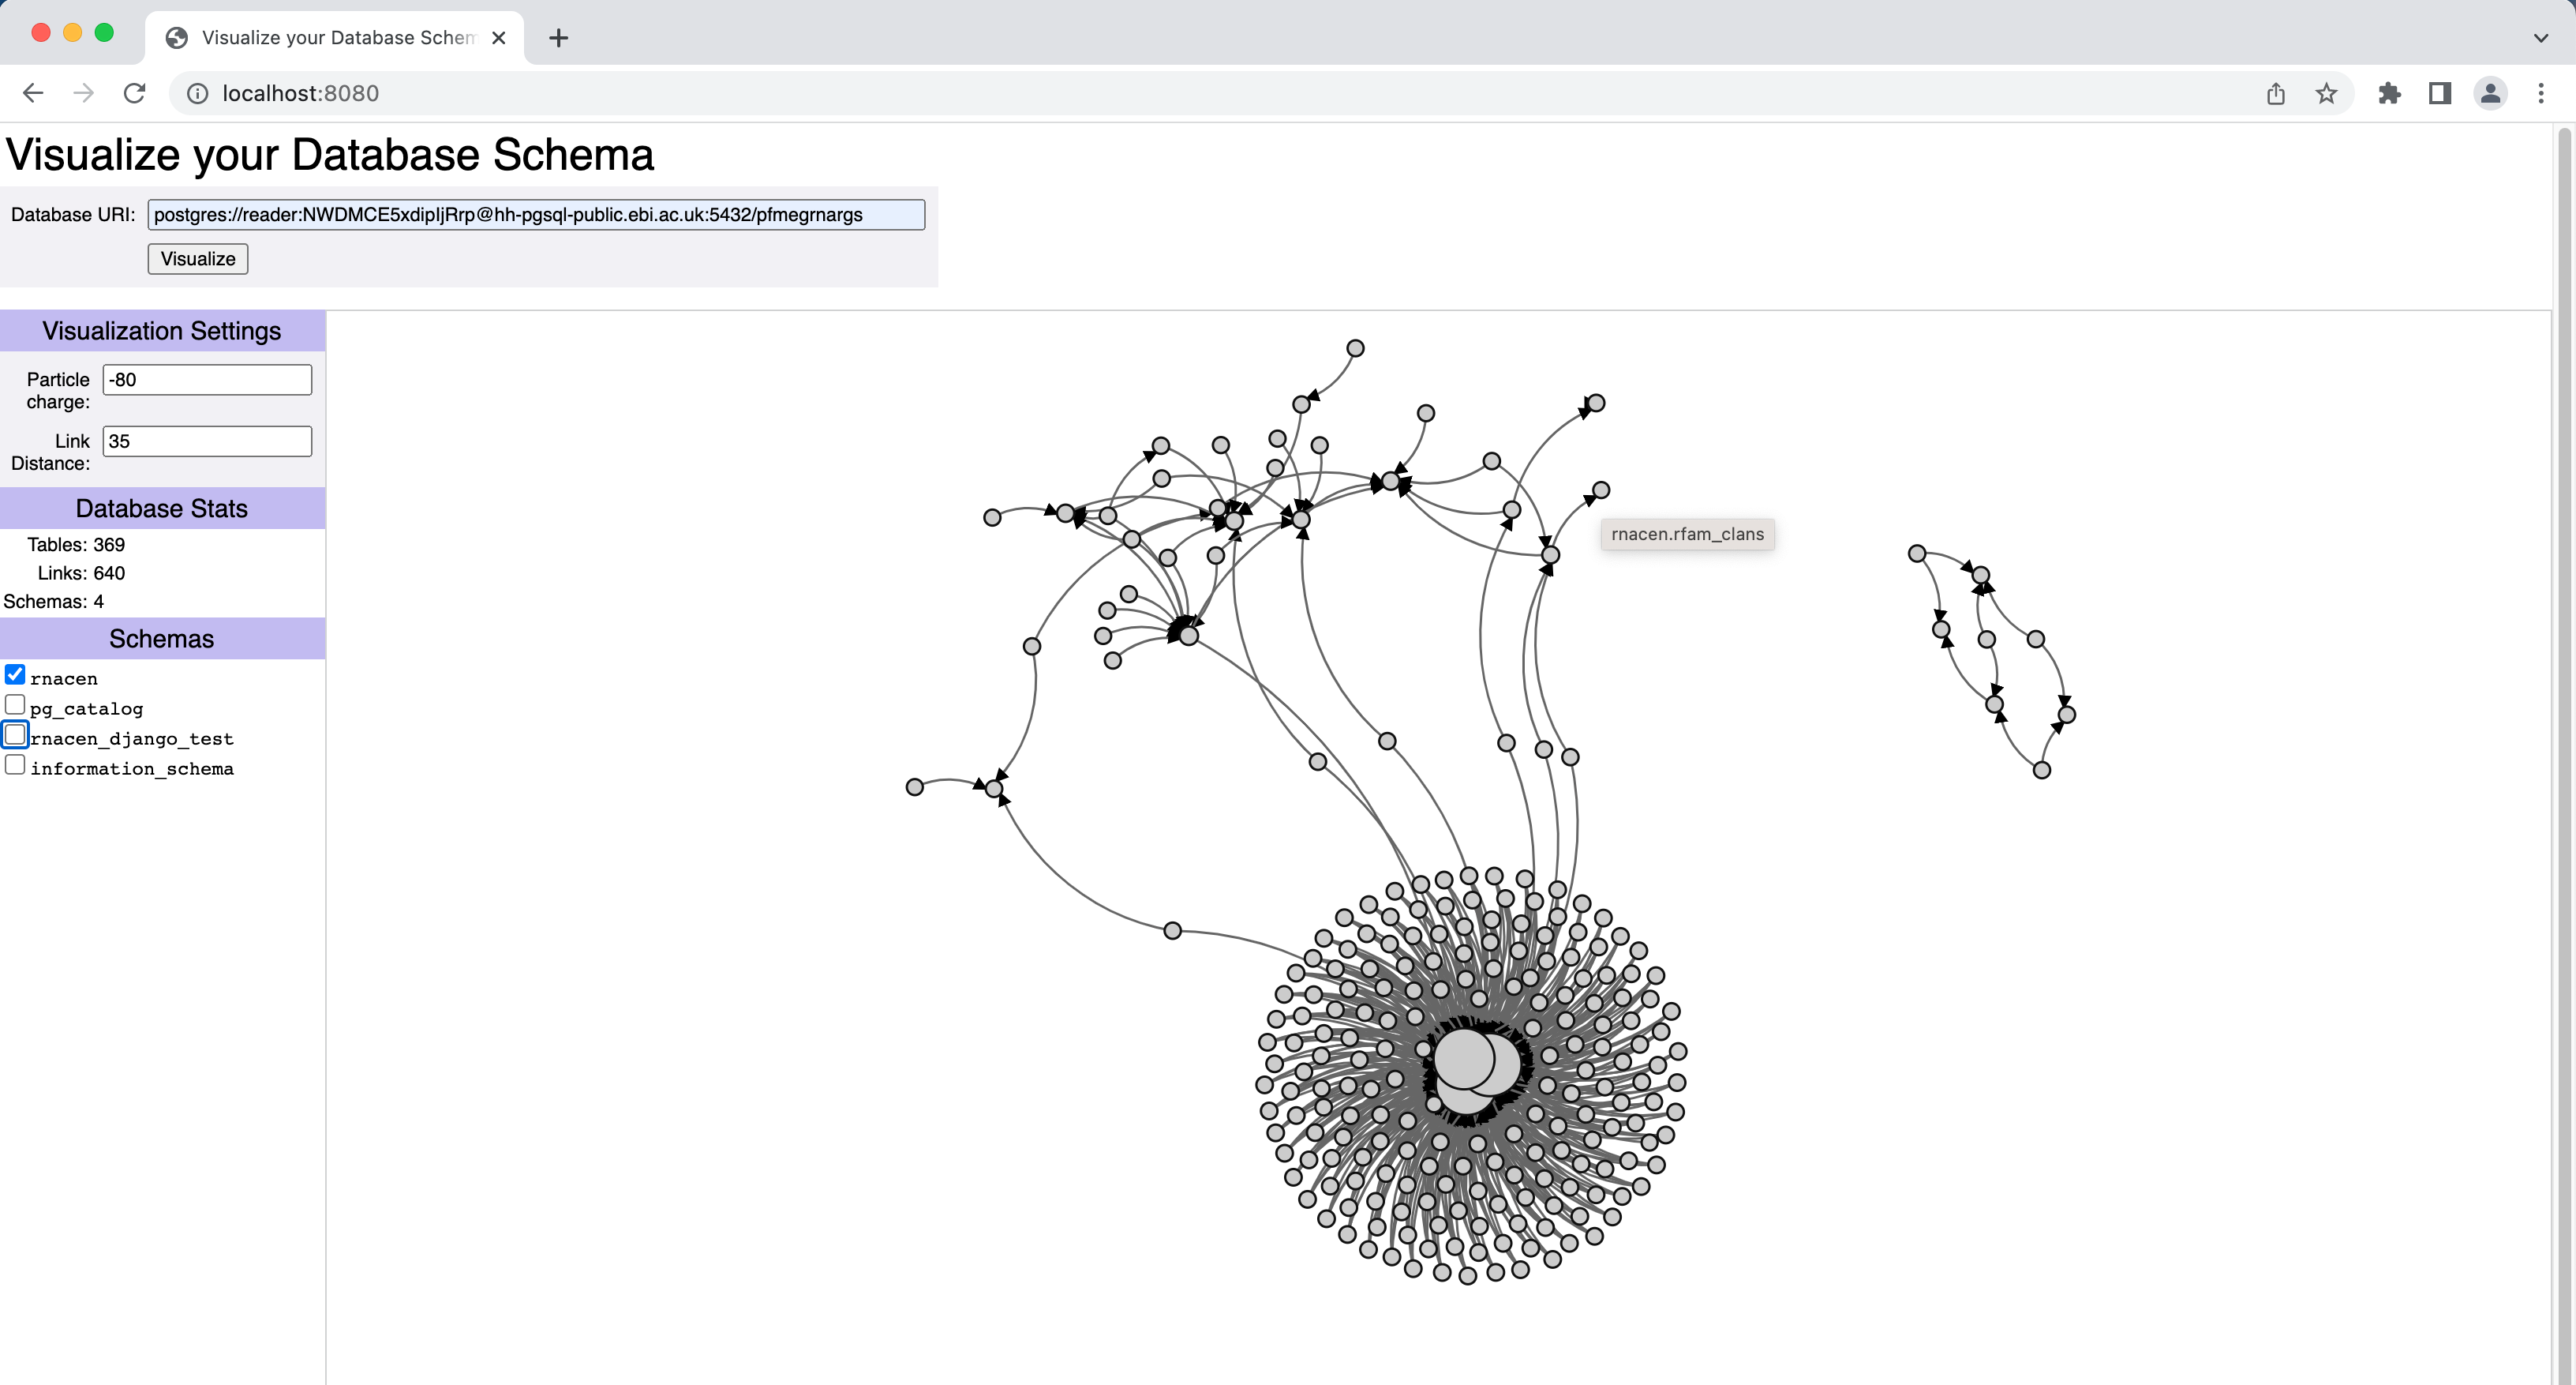Image resolution: width=2576 pixels, height=1385 pixels.
Task: Enable the rnacen_django_test schema checkbox
Action: point(15,734)
